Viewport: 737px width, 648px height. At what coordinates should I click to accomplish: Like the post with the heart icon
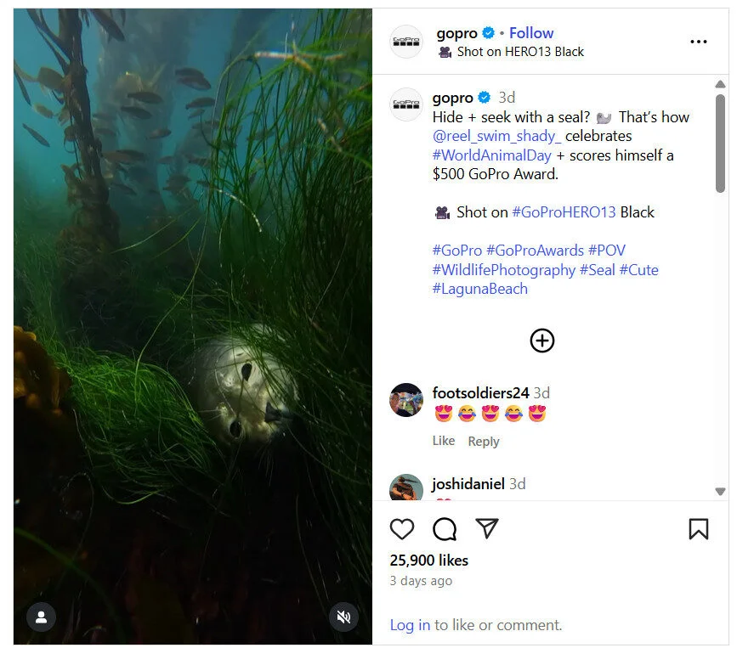pyautogui.click(x=403, y=528)
